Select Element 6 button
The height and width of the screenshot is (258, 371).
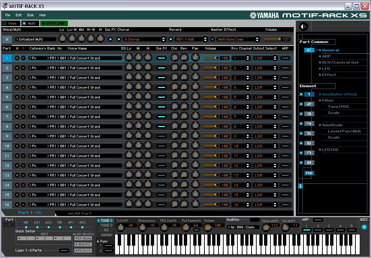pyautogui.click(x=309, y=143)
